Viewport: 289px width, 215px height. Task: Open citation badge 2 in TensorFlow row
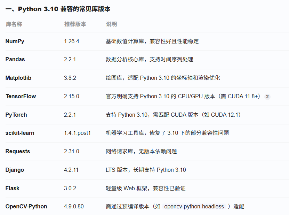(267, 97)
